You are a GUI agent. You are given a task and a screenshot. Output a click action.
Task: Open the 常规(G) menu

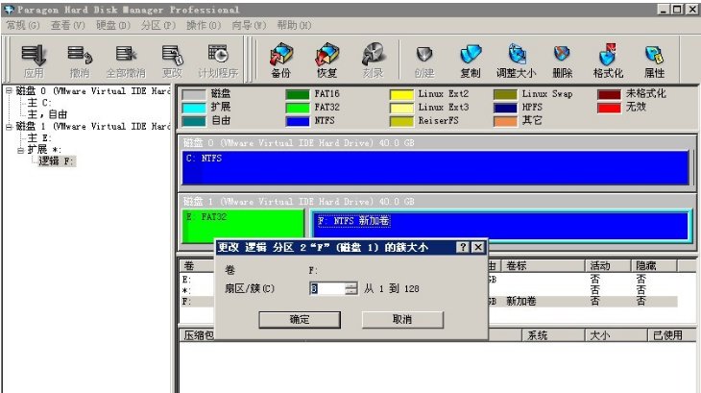pyautogui.click(x=23, y=26)
